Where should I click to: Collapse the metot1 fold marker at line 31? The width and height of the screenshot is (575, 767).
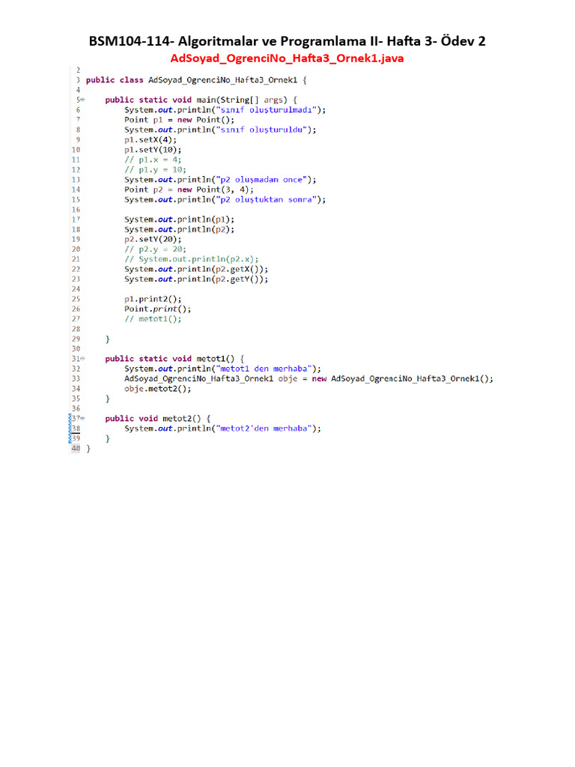pos(82,359)
